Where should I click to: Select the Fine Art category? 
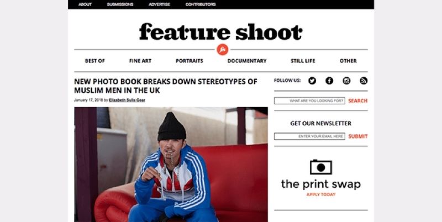pos(140,61)
